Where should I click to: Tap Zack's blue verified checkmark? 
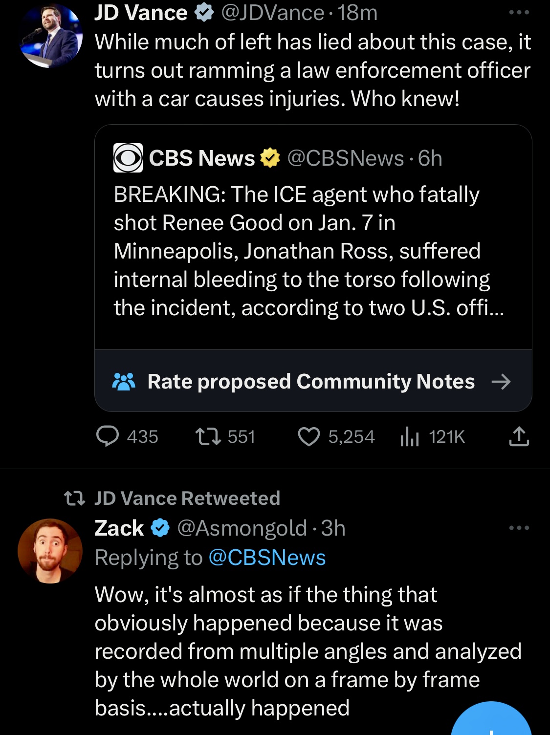pyautogui.click(x=160, y=528)
